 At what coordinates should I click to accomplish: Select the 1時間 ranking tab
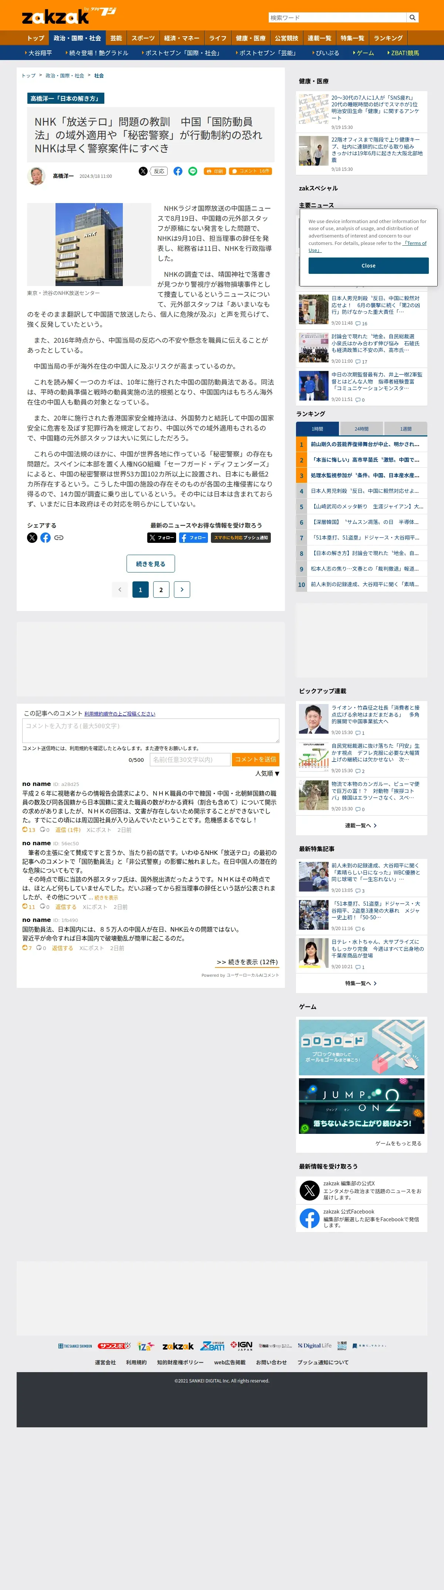click(317, 428)
